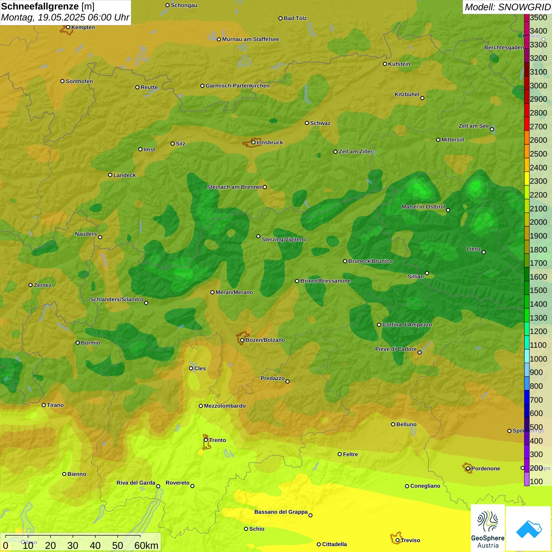Select the 2700 m red legend swatch

[x=526, y=124]
